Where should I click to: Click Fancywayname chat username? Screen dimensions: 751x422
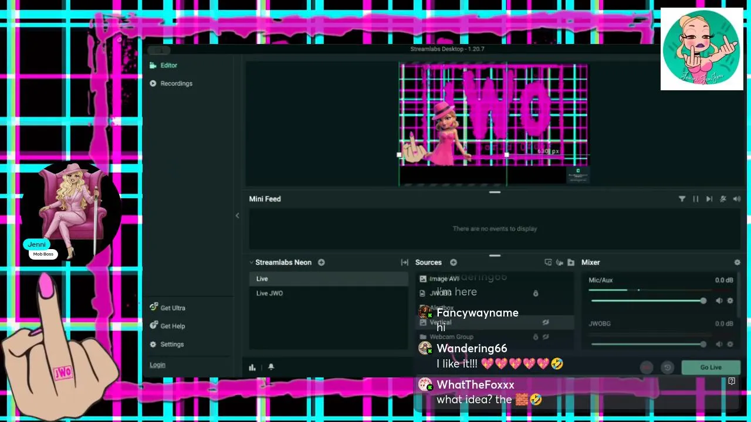(478, 313)
